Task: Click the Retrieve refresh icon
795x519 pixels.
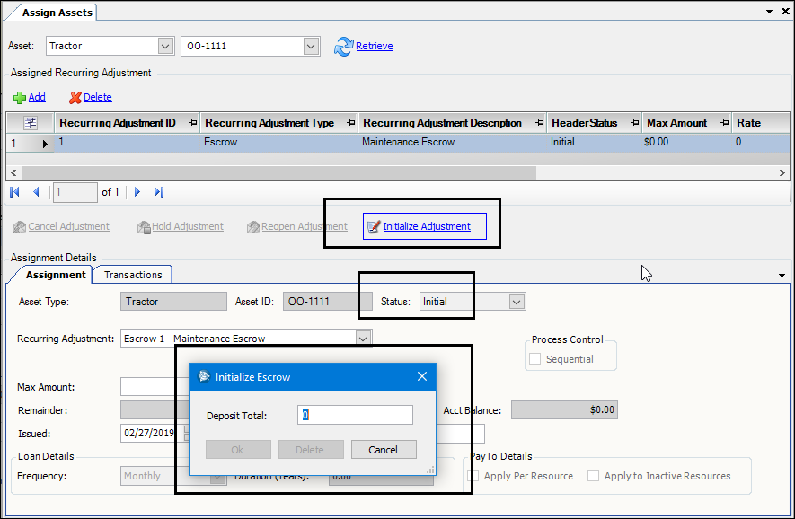Action: pos(344,46)
